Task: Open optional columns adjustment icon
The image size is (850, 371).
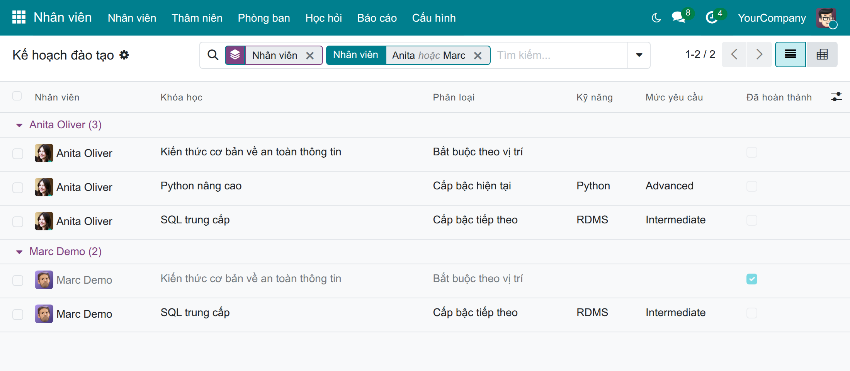Action: (x=836, y=97)
